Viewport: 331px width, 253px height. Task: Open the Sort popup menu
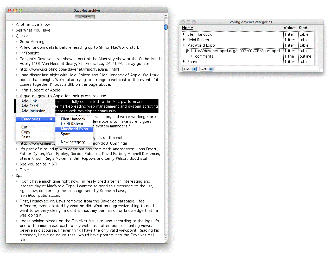click(x=206, y=69)
